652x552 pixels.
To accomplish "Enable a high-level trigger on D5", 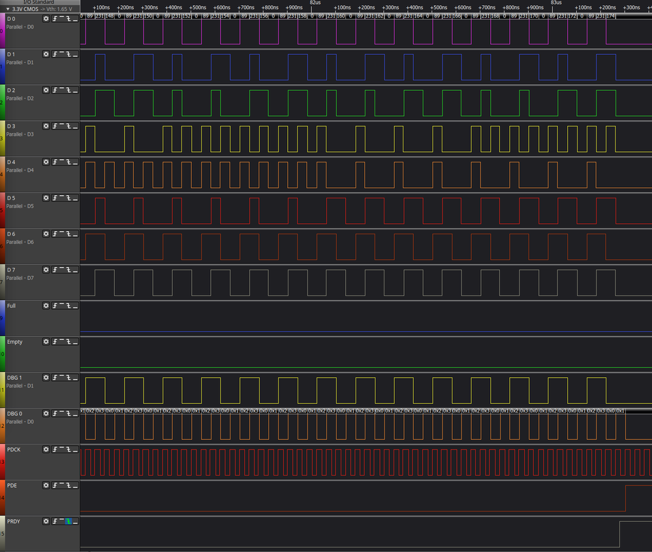I will pyautogui.click(x=61, y=198).
